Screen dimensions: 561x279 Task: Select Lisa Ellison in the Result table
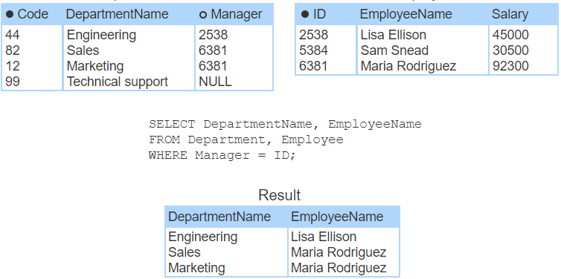pyautogui.click(x=324, y=237)
